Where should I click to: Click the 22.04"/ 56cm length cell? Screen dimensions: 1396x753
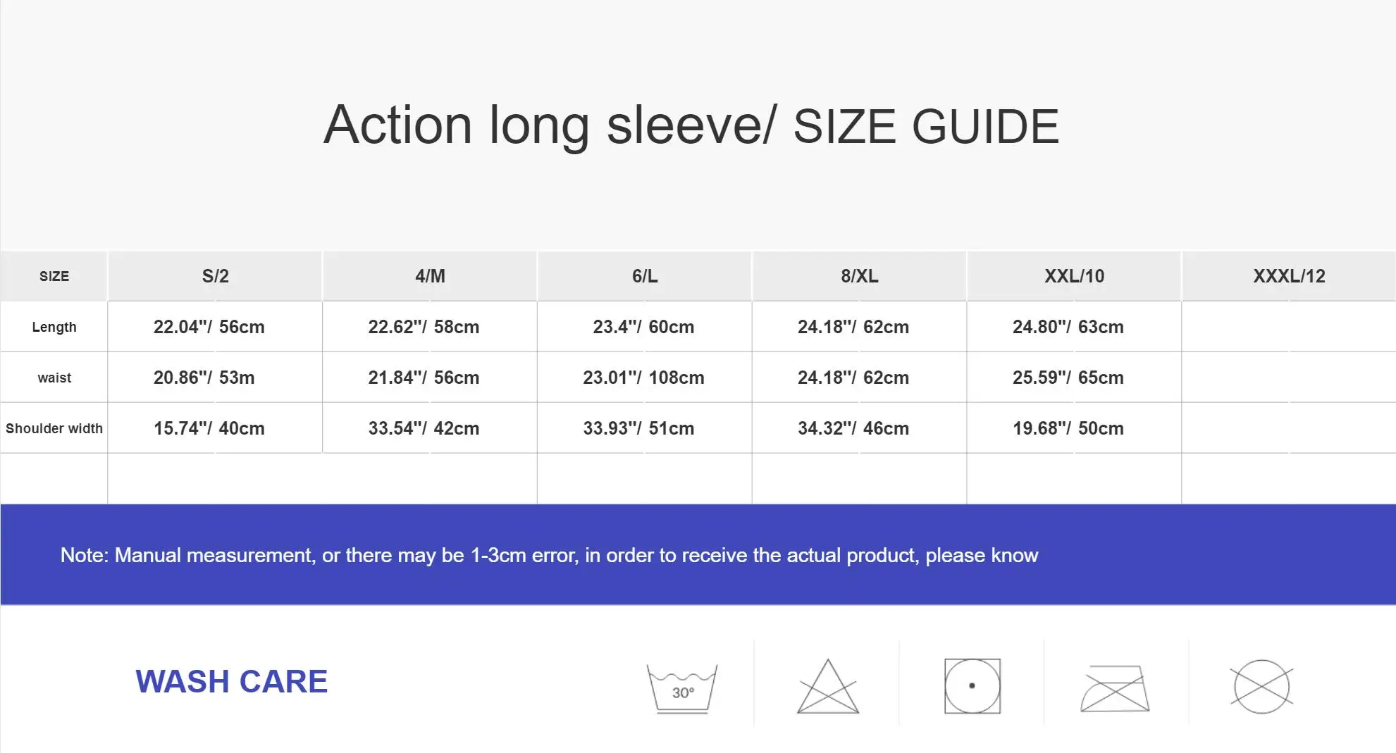click(209, 327)
